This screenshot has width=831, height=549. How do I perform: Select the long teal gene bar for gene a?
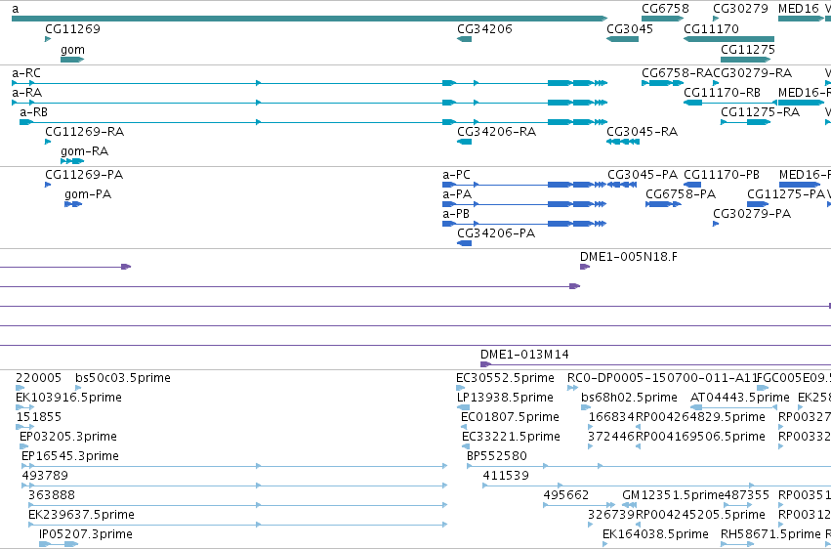click(310, 19)
